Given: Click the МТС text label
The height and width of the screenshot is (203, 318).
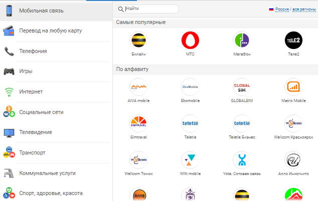Looking at the screenshot, I should pos(190,54).
